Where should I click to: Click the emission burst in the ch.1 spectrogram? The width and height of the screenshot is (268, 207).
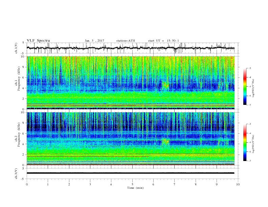[x=165, y=85]
